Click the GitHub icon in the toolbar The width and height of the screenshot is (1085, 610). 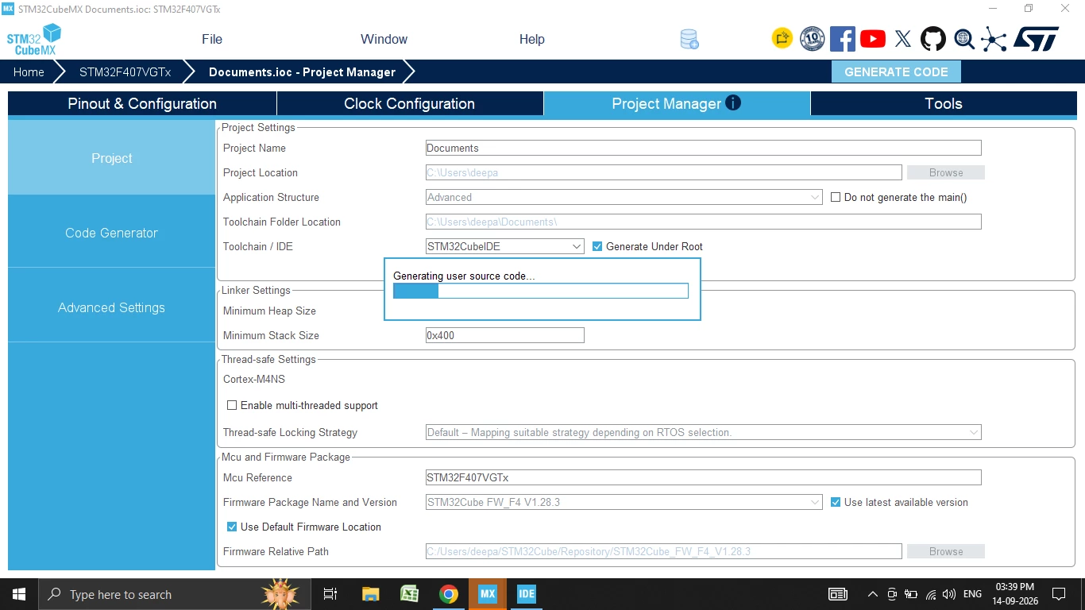click(933, 39)
